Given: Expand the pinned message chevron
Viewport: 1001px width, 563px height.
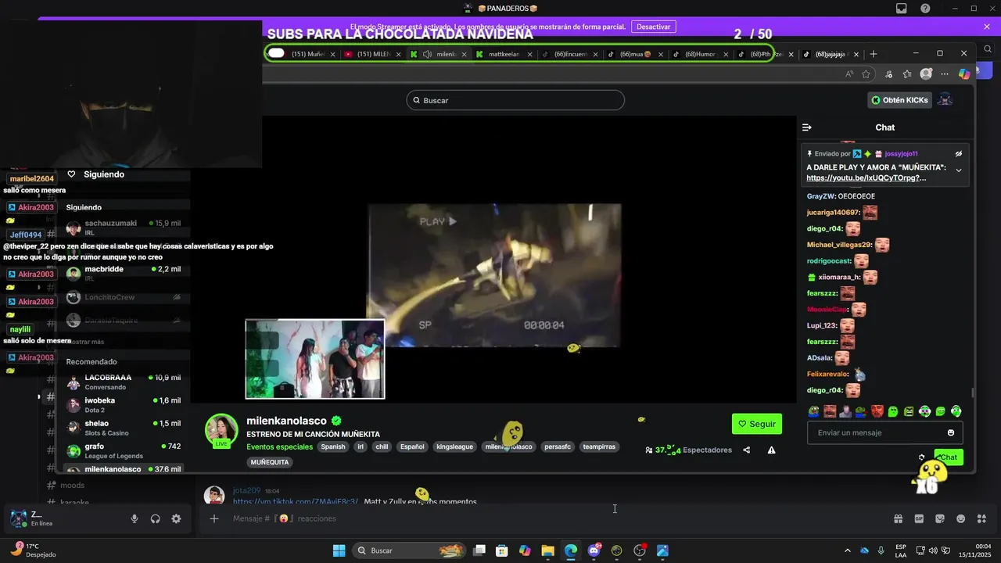Looking at the screenshot, I should click(959, 170).
